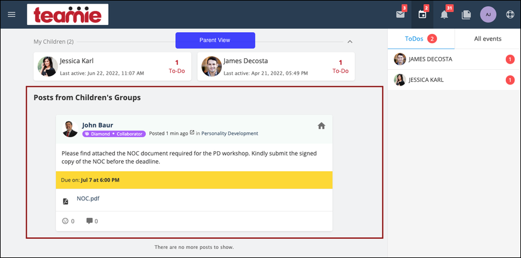Open the NOC.pdf attachment

pos(88,199)
